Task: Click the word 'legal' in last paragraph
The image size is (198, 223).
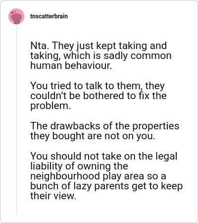Action: coord(166,157)
